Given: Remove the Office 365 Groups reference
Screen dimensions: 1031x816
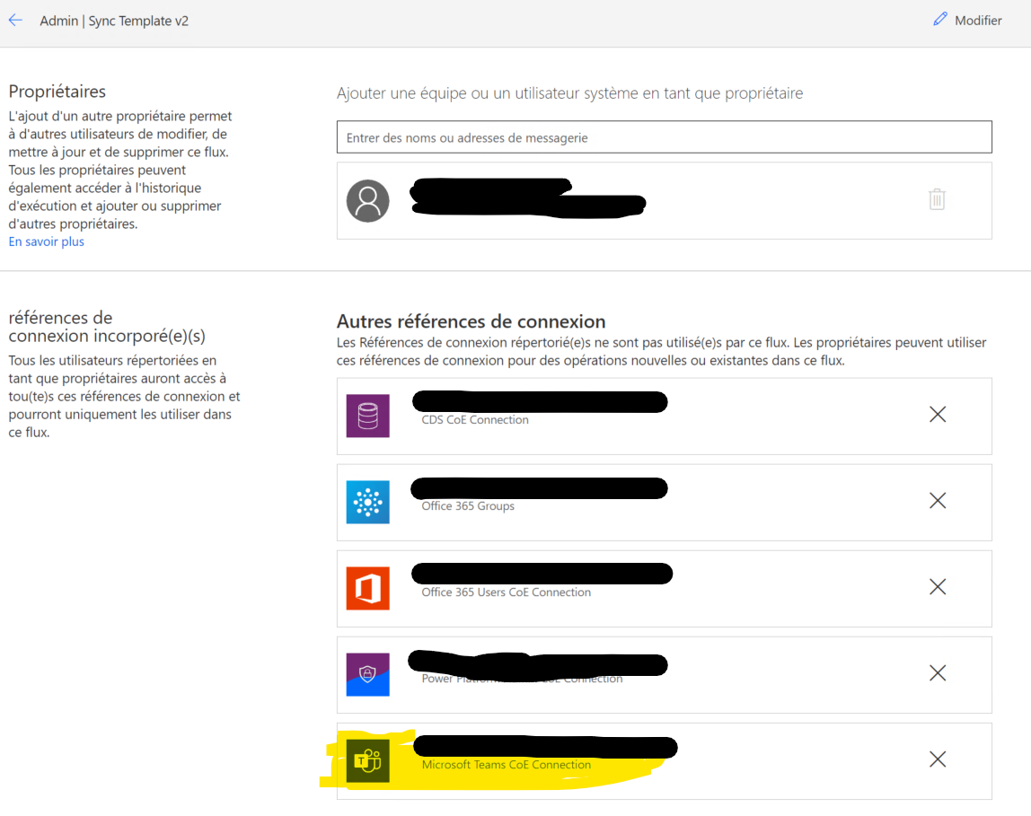Looking at the screenshot, I should [938, 501].
